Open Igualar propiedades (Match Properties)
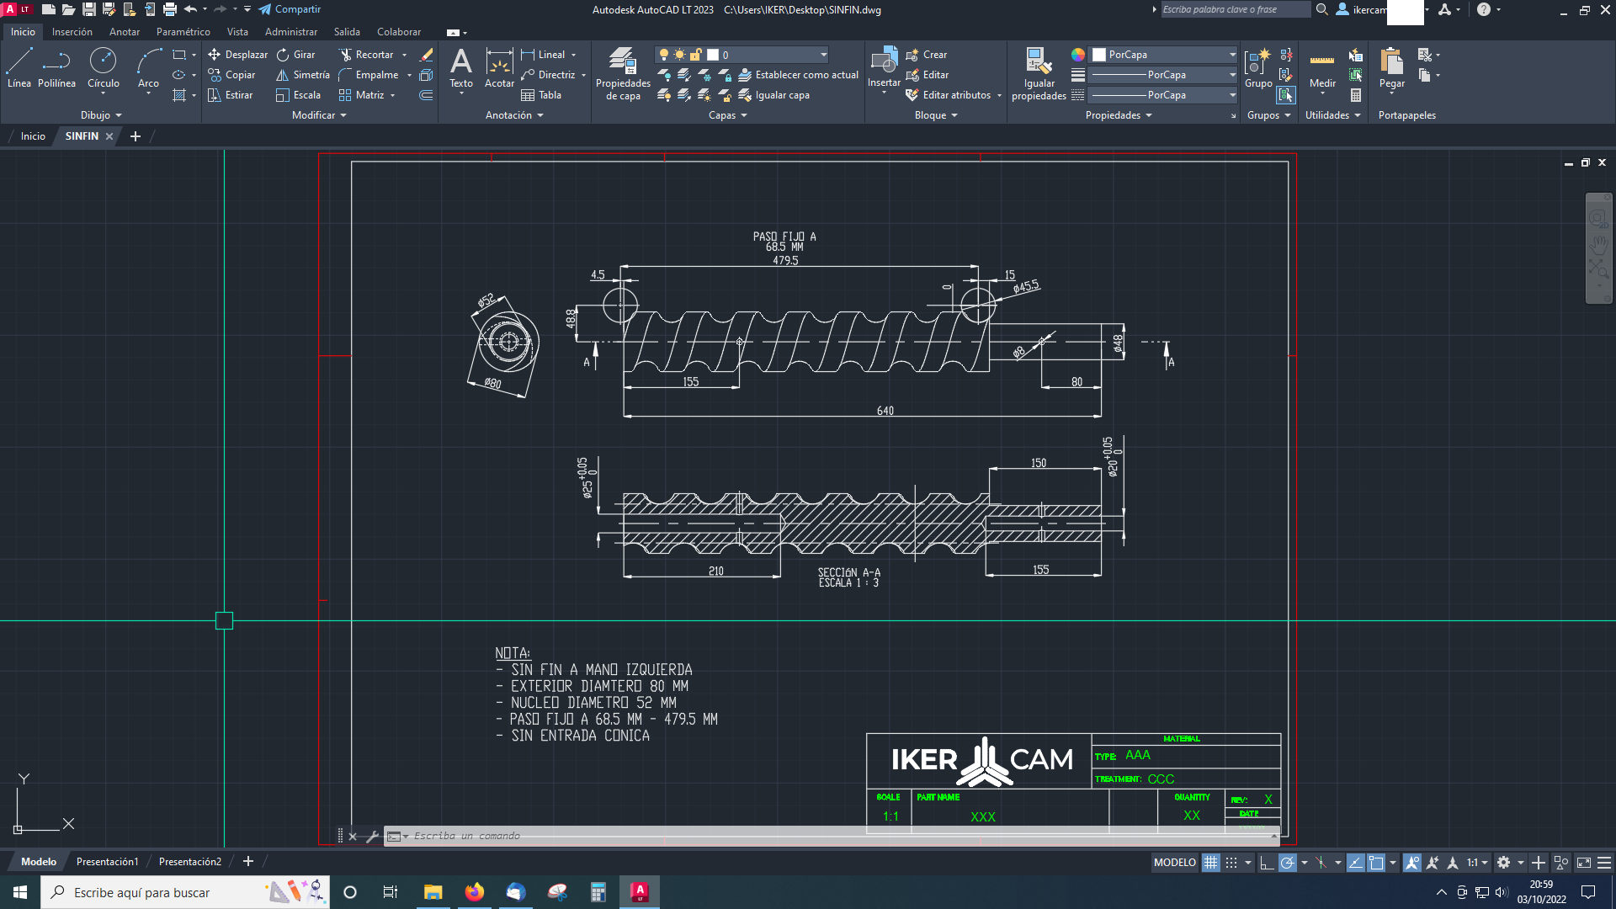Viewport: 1616px width, 909px height. pos(1038,74)
